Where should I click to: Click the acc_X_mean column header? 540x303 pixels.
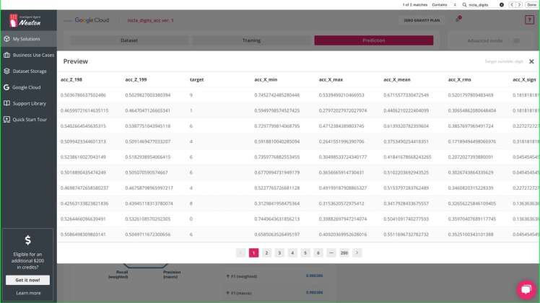[397, 79]
